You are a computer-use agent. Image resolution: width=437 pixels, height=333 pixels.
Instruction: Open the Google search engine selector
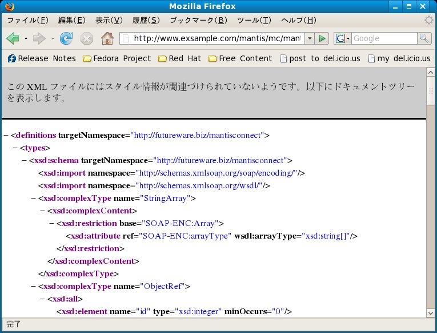pos(343,38)
